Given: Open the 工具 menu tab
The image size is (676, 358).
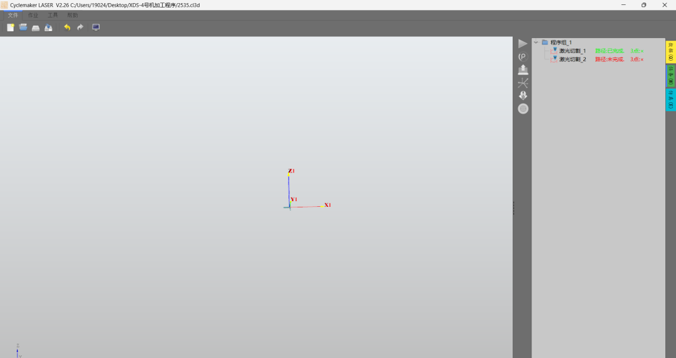Looking at the screenshot, I should (53, 15).
